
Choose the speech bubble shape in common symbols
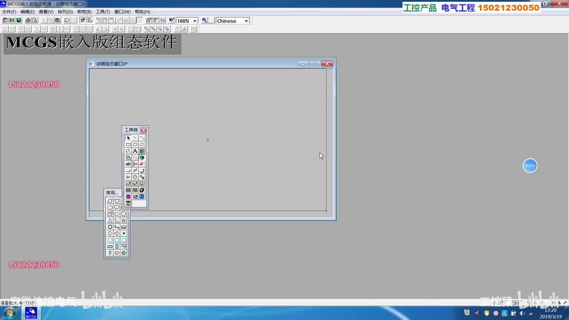(x=117, y=208)
